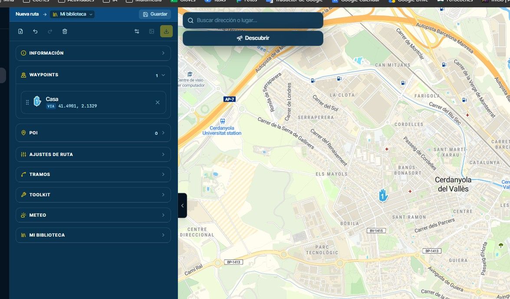The height and width of the screenshot is (299, 510).
Task: Select the Casa waypoint row
Action: point(93,102)
